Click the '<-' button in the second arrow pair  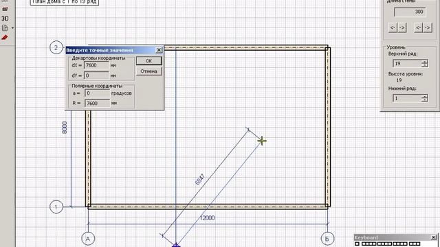[418, 27]
